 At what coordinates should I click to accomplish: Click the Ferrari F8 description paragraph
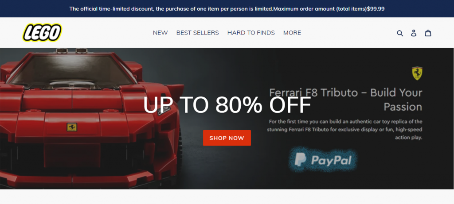[344, 130]
